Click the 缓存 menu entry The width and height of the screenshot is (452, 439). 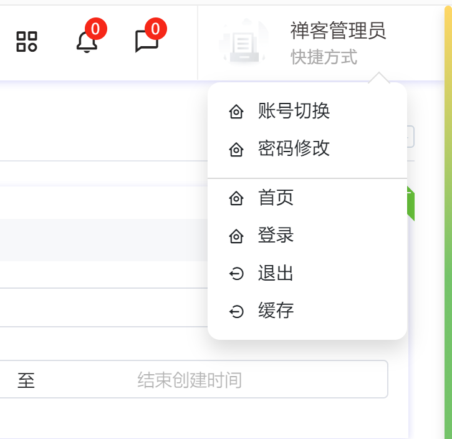(307, 311)
